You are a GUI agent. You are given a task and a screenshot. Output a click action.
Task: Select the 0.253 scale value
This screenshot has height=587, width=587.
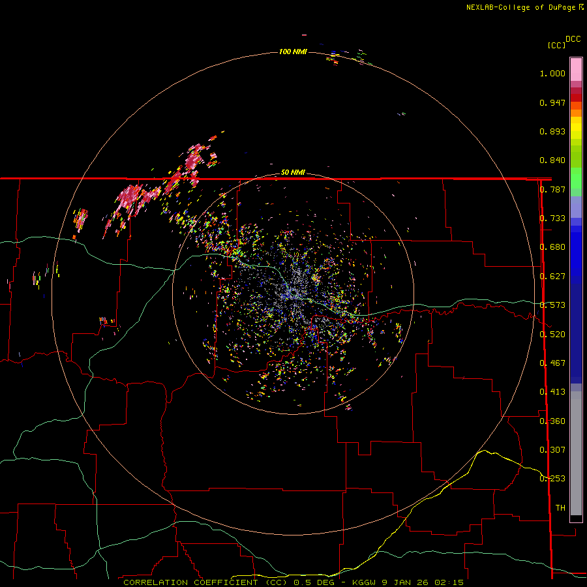(x=552, y=479)
